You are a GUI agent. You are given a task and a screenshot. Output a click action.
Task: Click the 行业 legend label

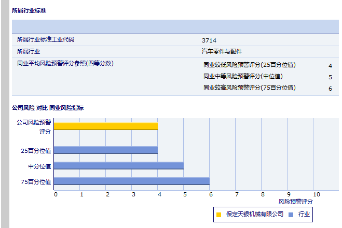click(x=304, y=214)
